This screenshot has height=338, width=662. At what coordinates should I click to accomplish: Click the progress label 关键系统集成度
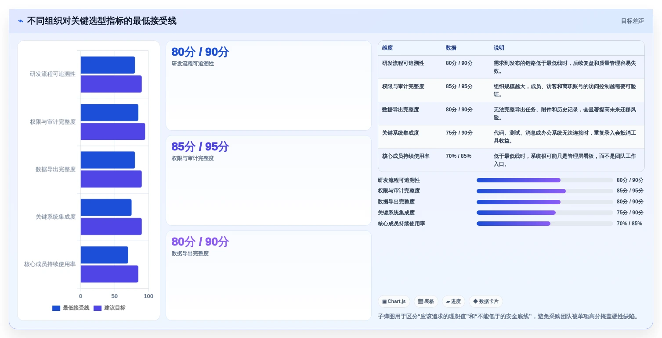[396, 213]
